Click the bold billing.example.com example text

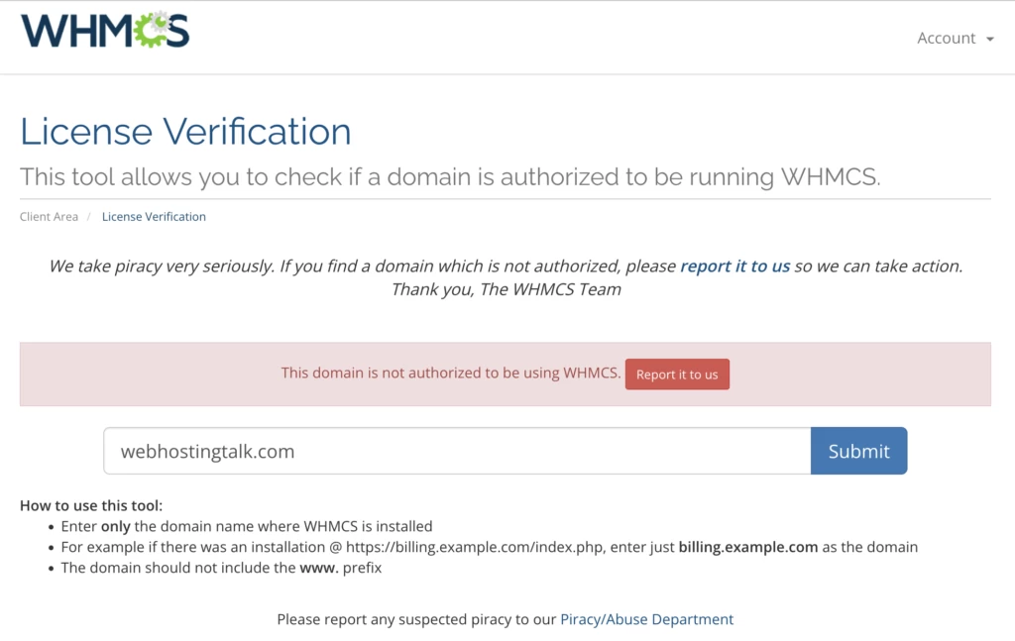pos(747,547)
